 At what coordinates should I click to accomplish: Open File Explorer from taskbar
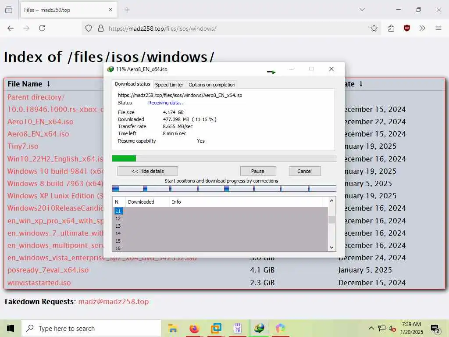tap(173, 328)
